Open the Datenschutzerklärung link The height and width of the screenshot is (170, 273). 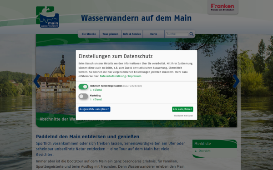point(113,76)
